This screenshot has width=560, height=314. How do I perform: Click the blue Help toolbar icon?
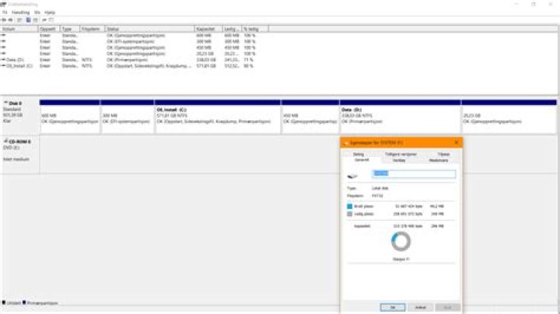[x=28, y=20]
